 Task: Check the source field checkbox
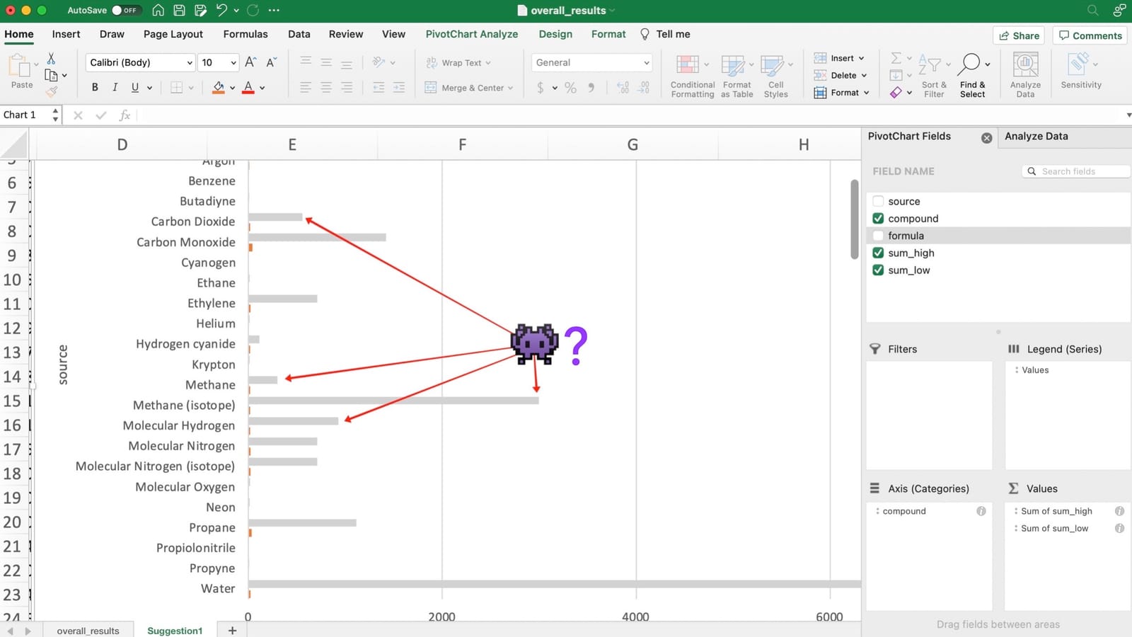878,201
